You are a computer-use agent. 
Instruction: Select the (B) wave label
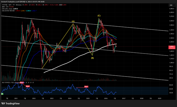[92, 58]
